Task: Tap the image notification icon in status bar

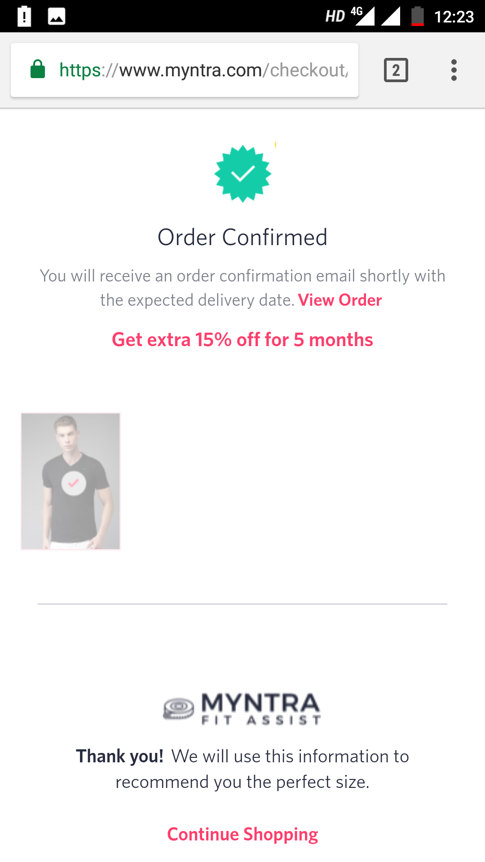Action: pos(57,17)
